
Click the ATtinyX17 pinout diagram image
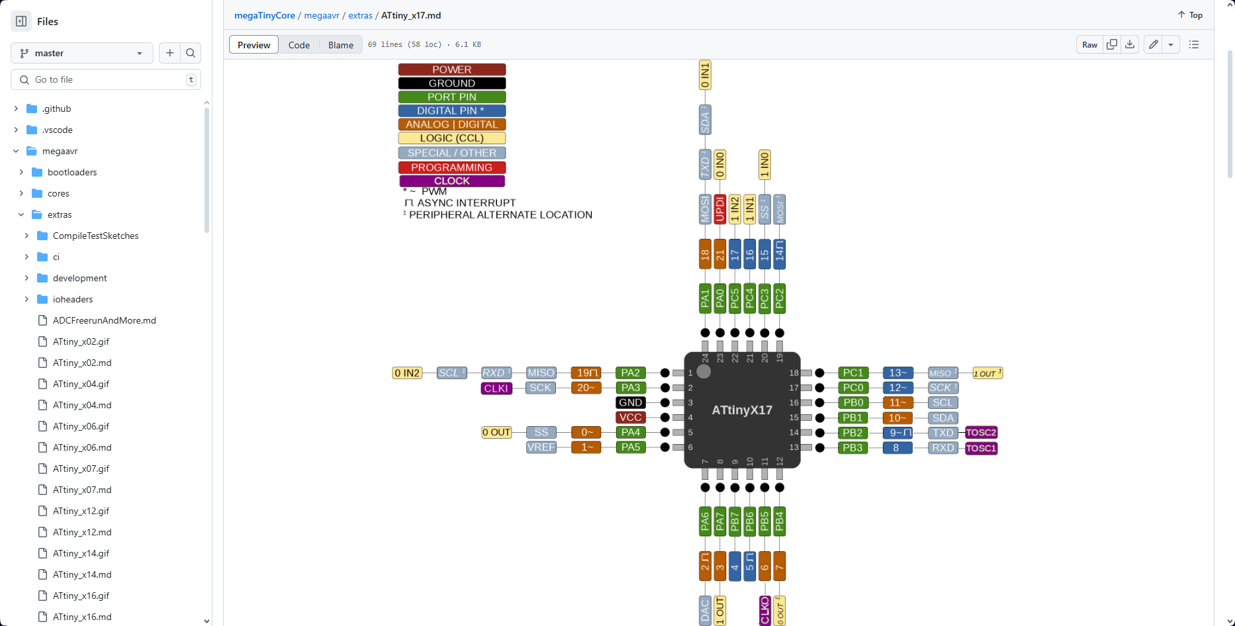point(698,343)
